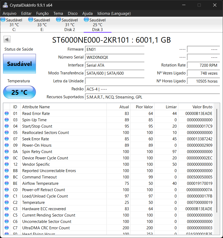Click the ID column header

[x=15, y=107]
